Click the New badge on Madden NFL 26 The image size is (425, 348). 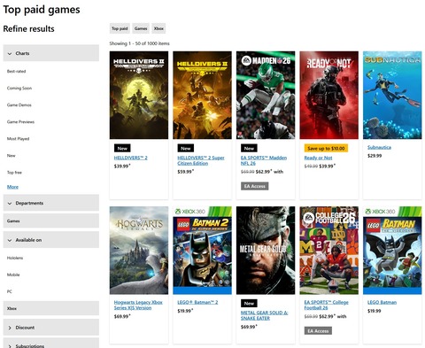click(249, 148)
